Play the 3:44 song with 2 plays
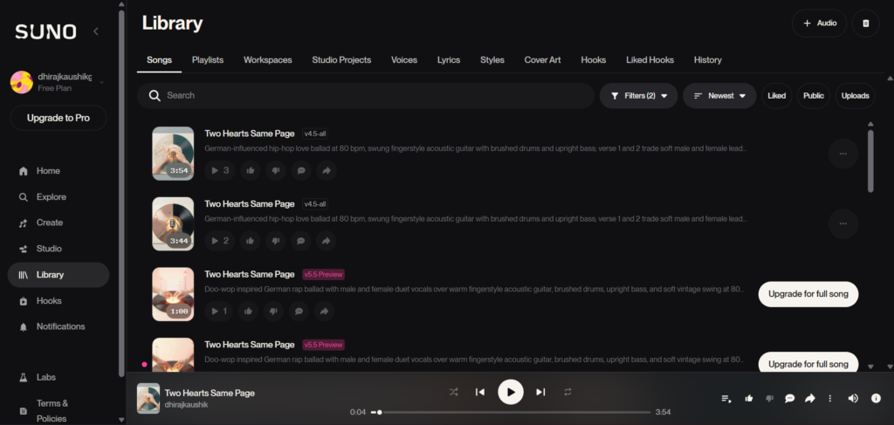 (220, 241)
